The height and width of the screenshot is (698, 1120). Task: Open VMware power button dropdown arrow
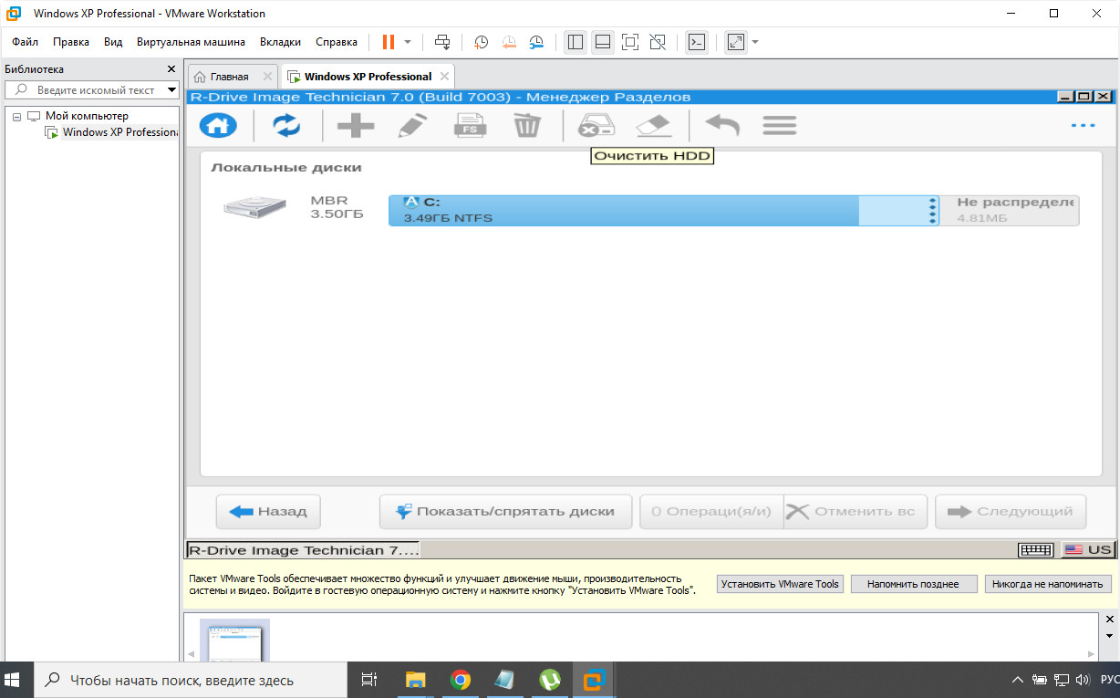coord(408,42)
